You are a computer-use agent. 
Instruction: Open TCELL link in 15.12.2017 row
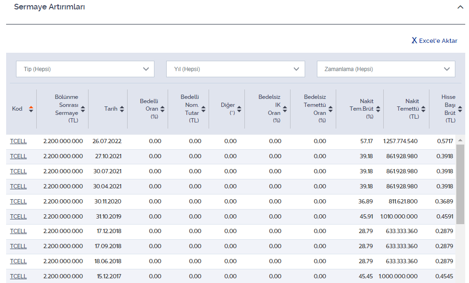[18, 276]
